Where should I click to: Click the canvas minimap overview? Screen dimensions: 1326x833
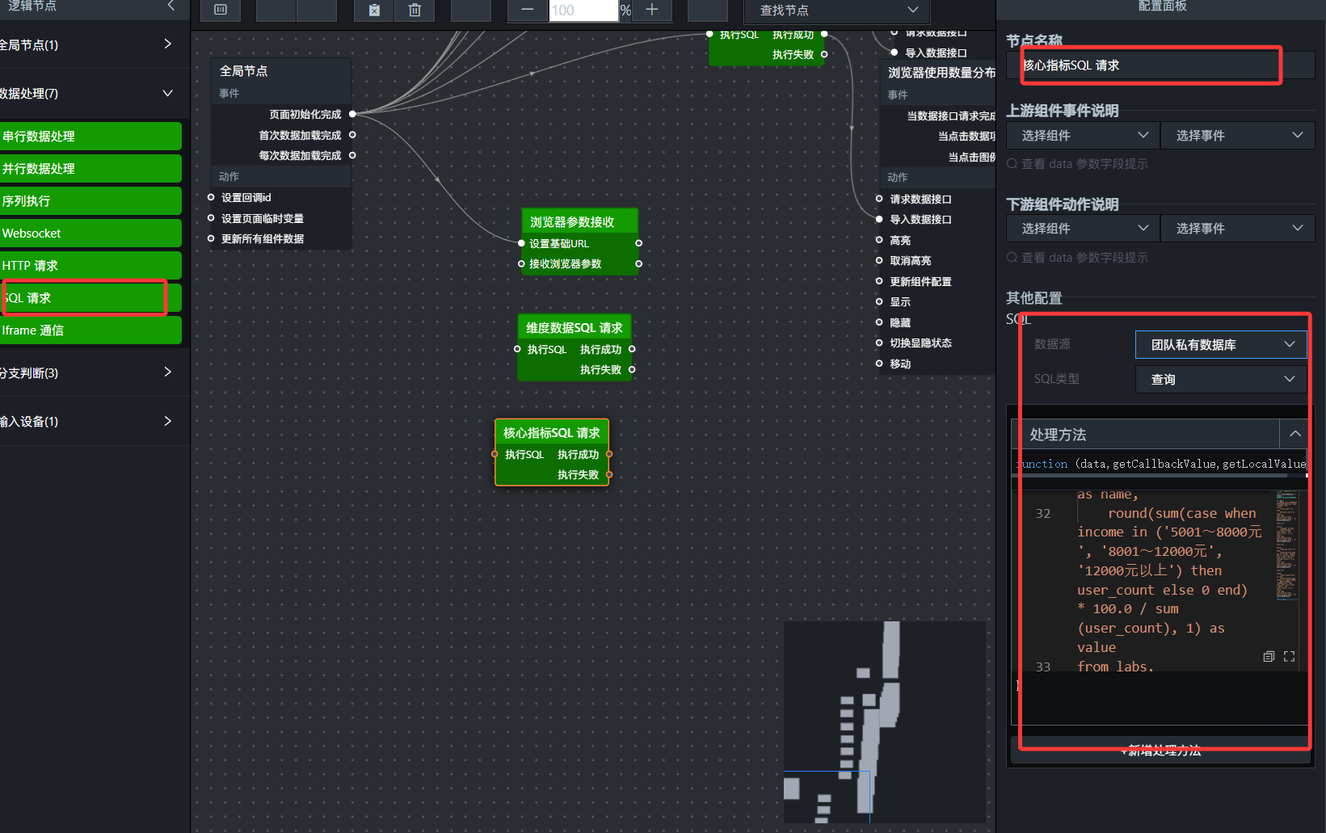(x=885, y=722)
